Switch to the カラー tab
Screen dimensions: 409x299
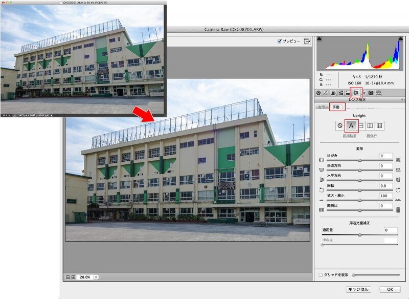tap(323, 107)
